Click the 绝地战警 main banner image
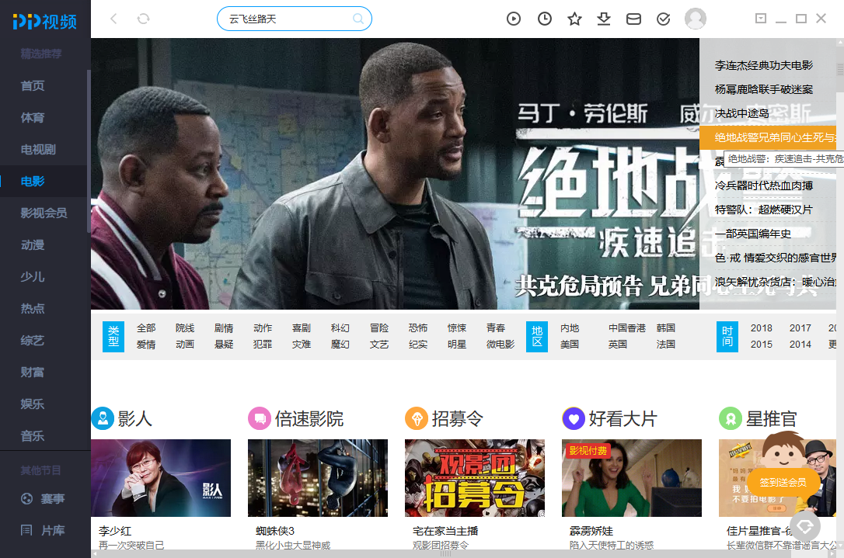Image resolution: width=844 pixels, height=558 pixels. (395, 174)
